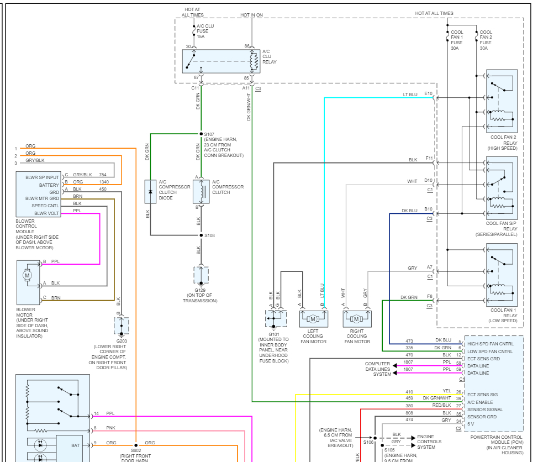Click the S602 splice dot

[x=136, y=445]
